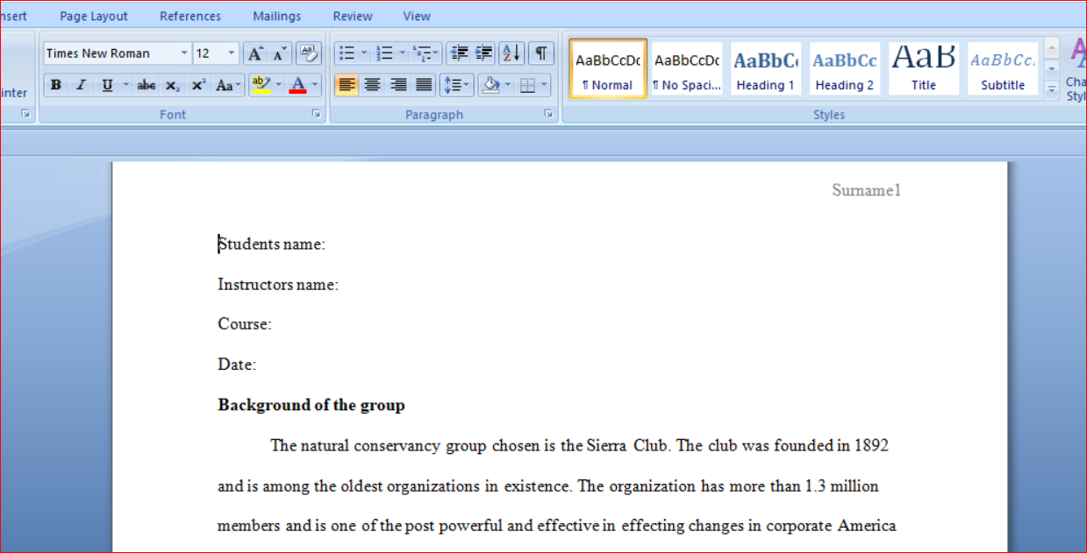Open the Times New Roman font dropdown

click(184, 53)
